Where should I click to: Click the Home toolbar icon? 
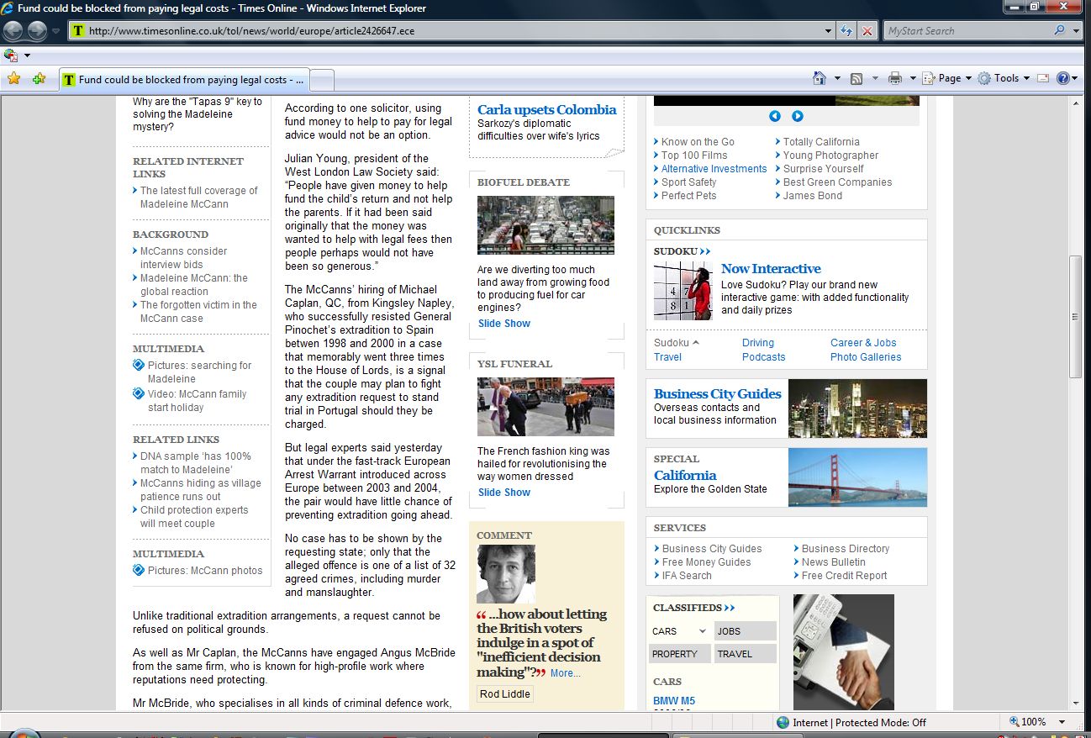820,78
